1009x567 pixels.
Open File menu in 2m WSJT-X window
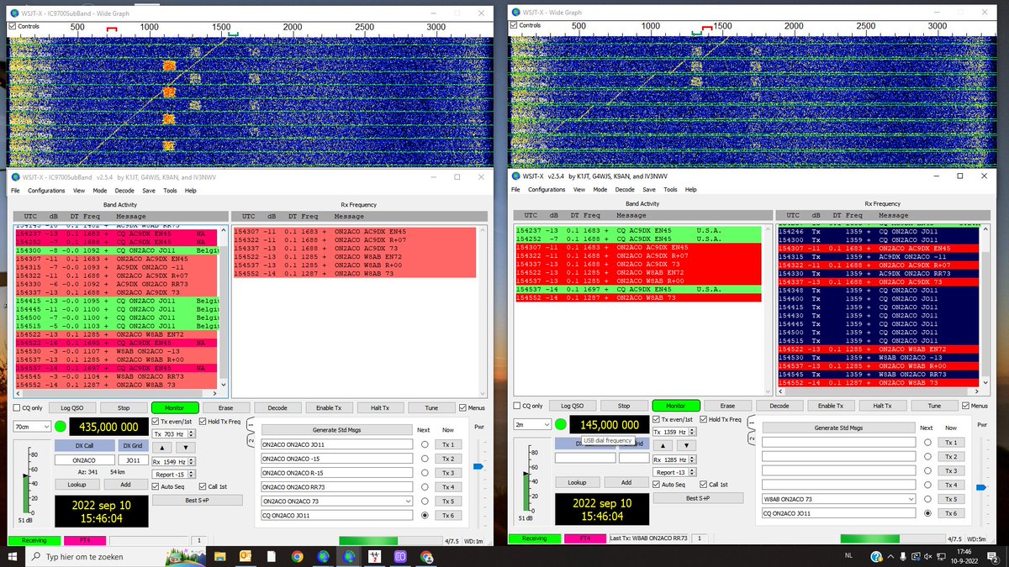coord(515,190)
